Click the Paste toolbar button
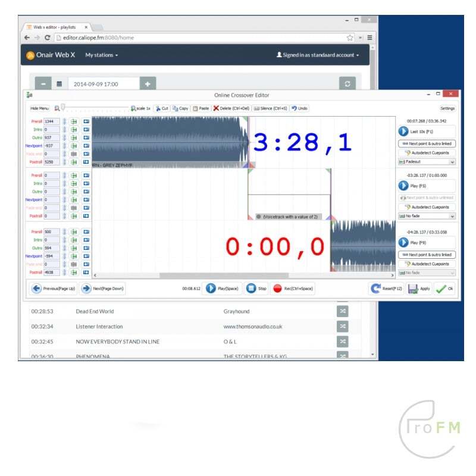Viewport: 476px width, 476px height. click(201, 108)
